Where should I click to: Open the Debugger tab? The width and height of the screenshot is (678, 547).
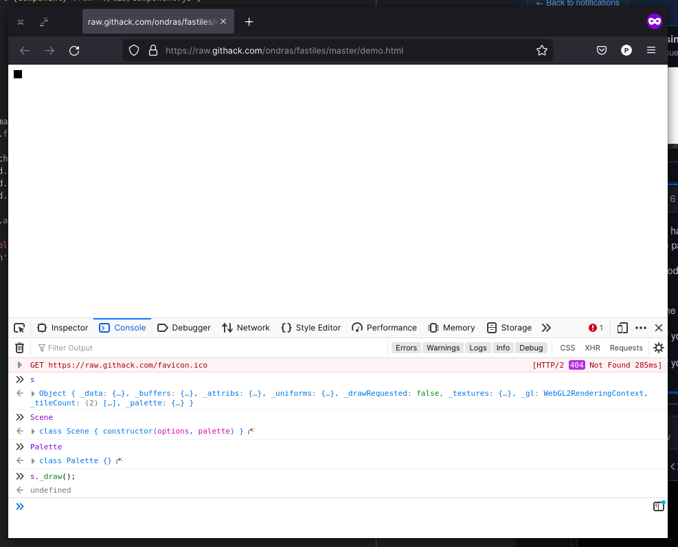click(x=184, y=328)
